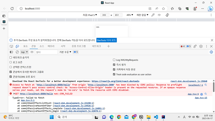Clear the console output

[17, 52]
